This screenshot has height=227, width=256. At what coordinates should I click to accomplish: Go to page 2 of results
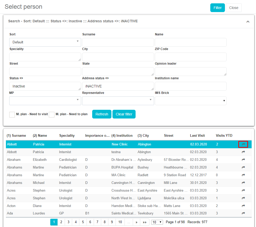(x=61, y=222)
